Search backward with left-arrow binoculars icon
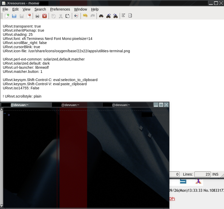This screenshot has width=224, height=209. pos(108,16)
